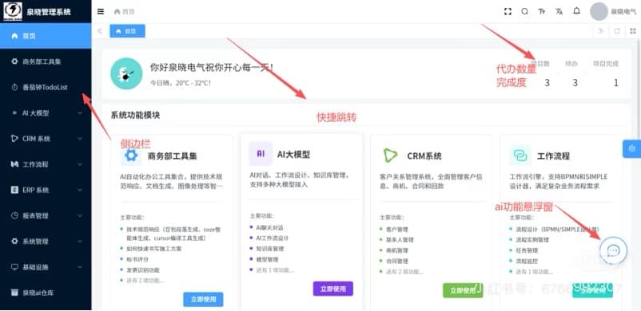The image size is (641, 311).
Task: Click the AI大模型 card title
Action: (293, 154)
